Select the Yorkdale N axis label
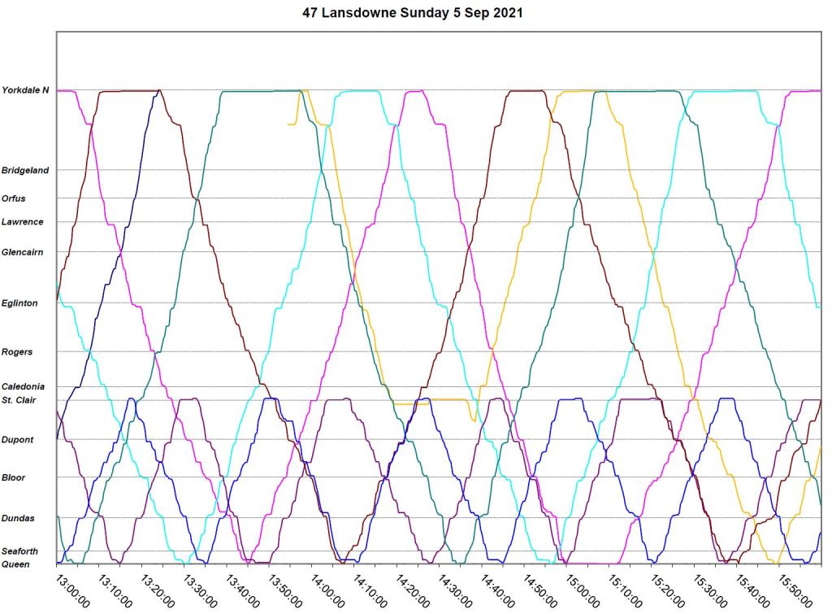The width and height of the screenshot is (832, 614). tap(25, 90)
